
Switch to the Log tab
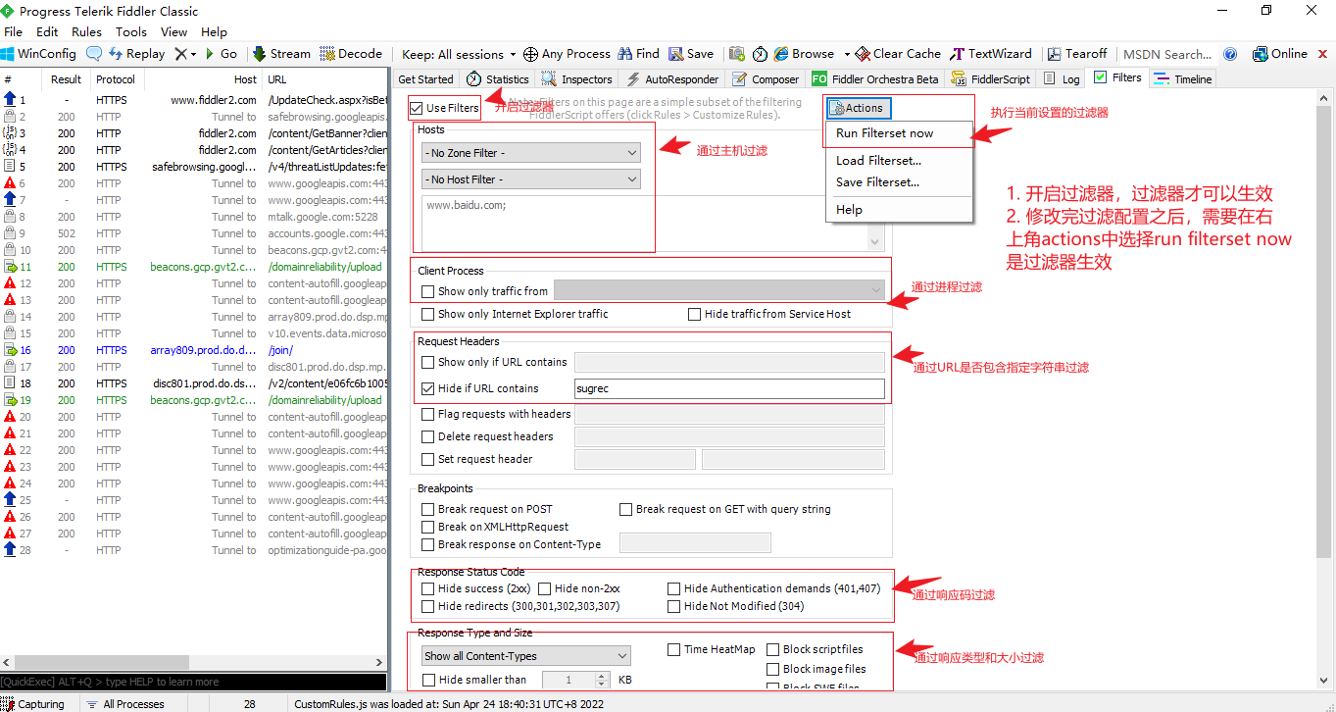1062,79
